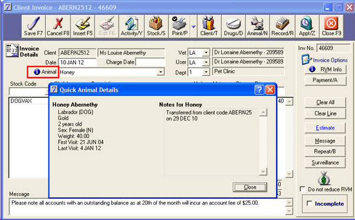Enable Do not reduce RVM checkbox
This screenshot has height=220, width=355.
pyautogui.click(x=303, y=189)
